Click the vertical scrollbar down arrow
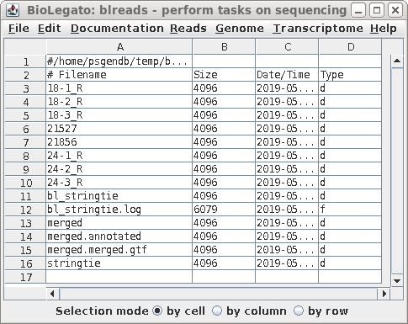Screen dimensions: 408x324 [397, 281]
